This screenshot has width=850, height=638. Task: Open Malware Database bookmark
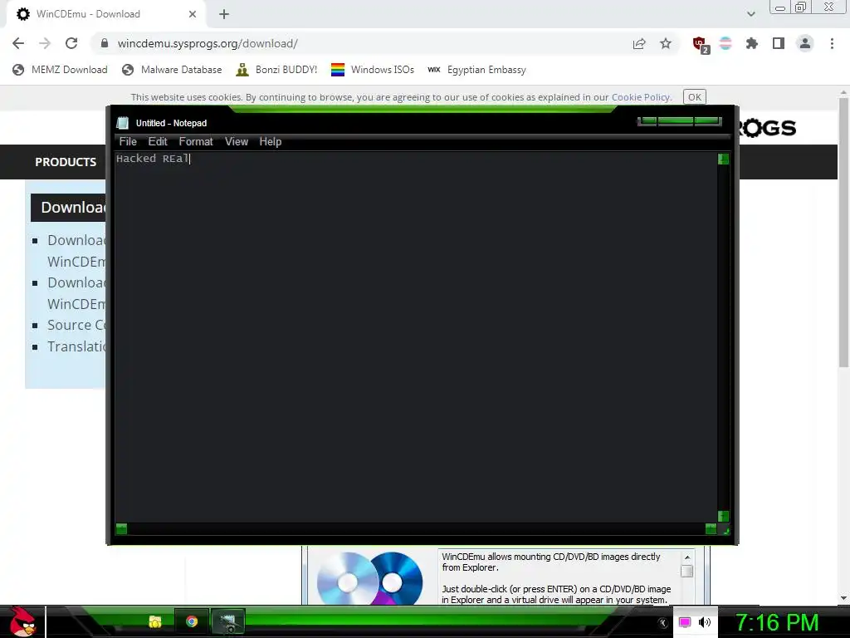tap(172, 70)
